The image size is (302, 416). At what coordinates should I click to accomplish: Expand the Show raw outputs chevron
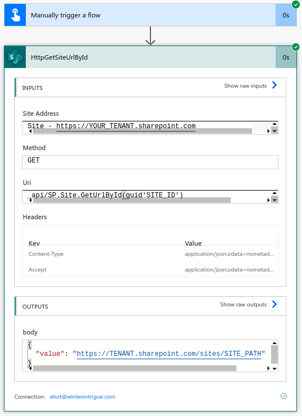(274, 304)
